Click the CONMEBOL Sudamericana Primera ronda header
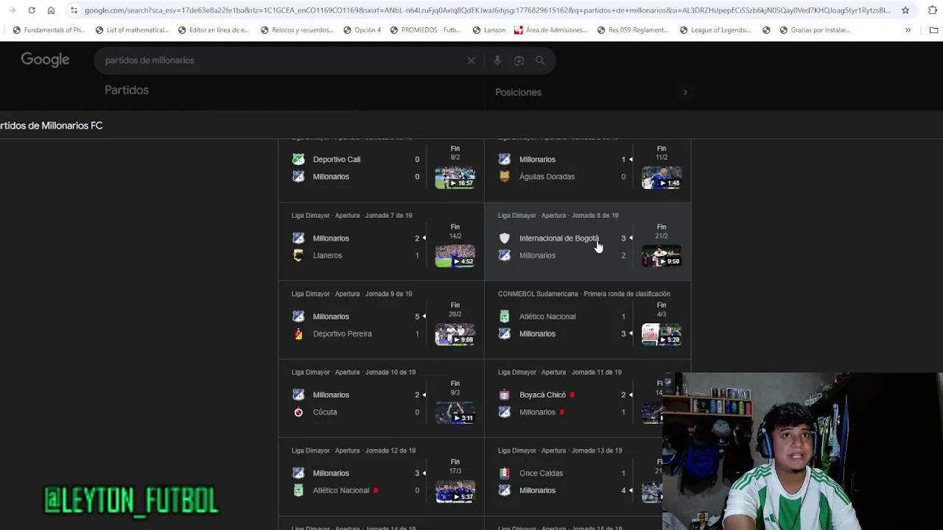Image resolution: width=943 pixels, height=530 pixels. click(x=584, y=294)
